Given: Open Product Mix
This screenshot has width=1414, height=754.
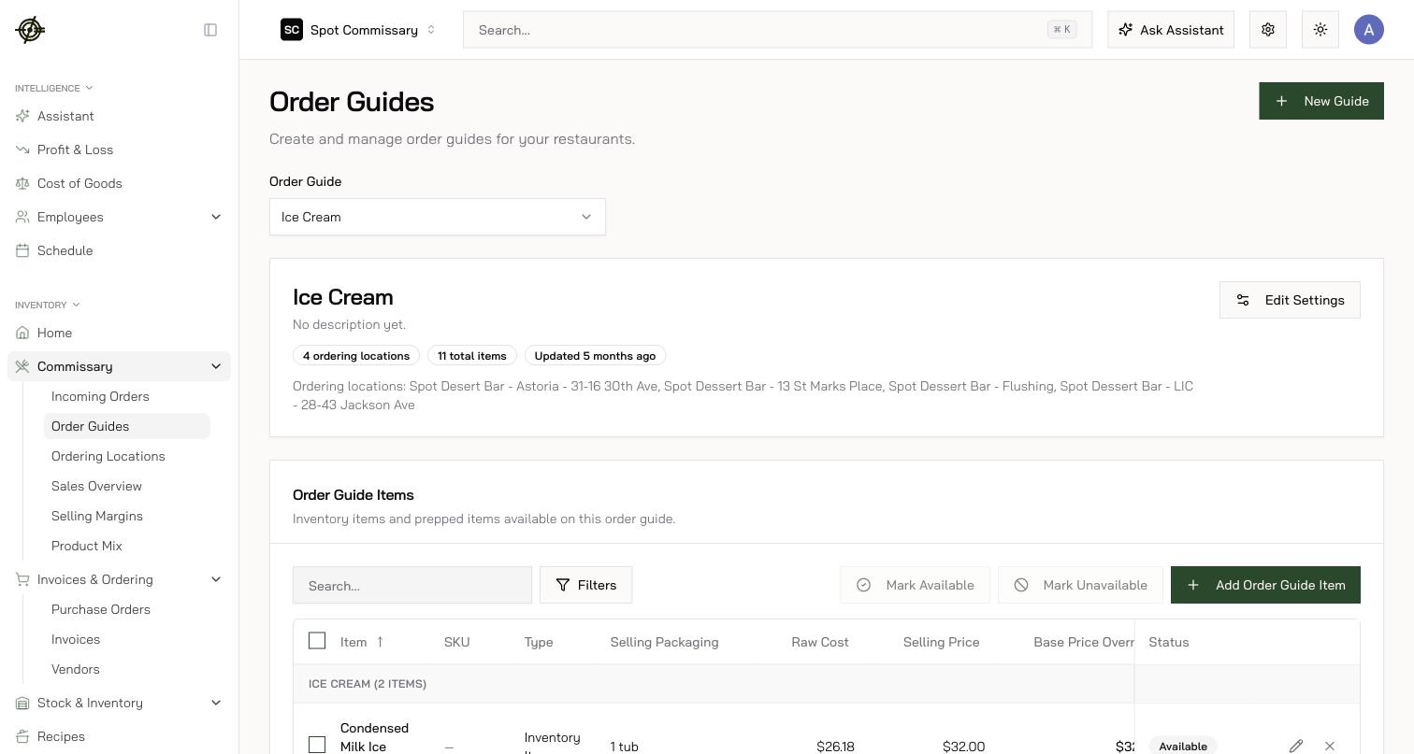Looking at the screenshot, I should pos(87,546).
